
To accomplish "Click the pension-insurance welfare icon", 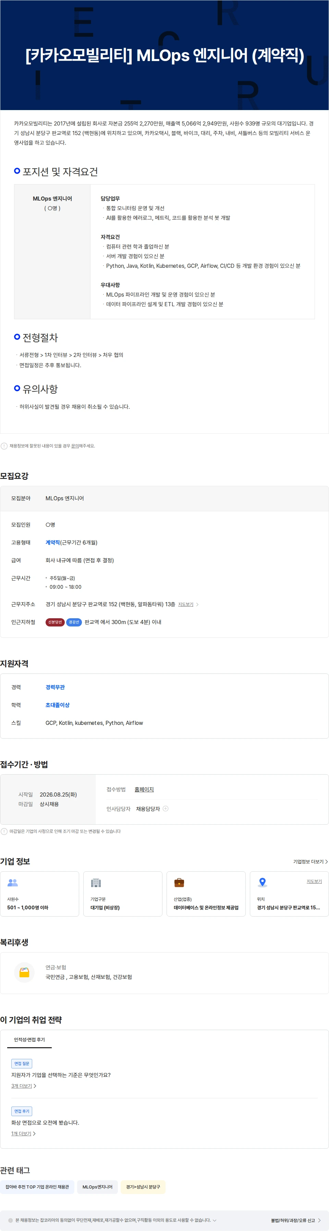I will (x=24, y=972).
